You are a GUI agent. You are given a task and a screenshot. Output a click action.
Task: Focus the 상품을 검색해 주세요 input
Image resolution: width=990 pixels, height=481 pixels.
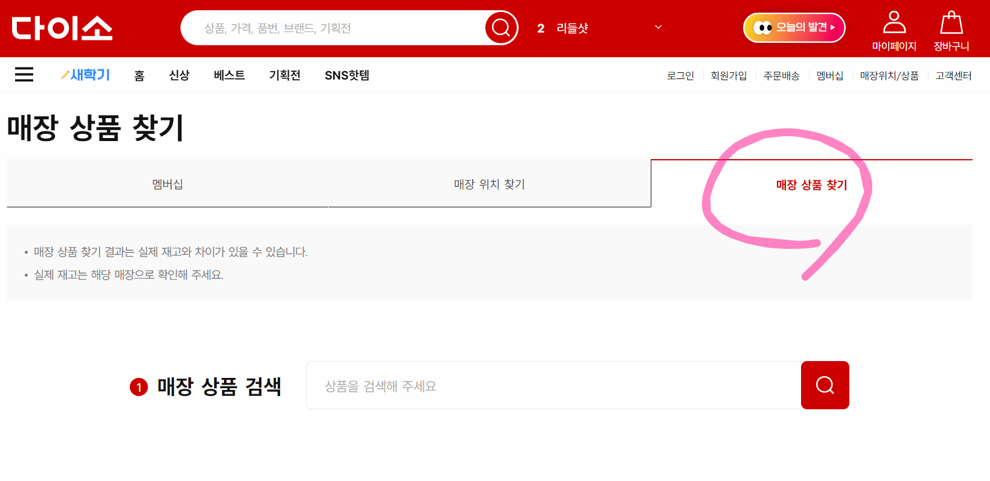coord(554,385)
